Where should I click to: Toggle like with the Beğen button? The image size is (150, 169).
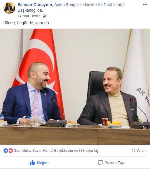[39, 163]
